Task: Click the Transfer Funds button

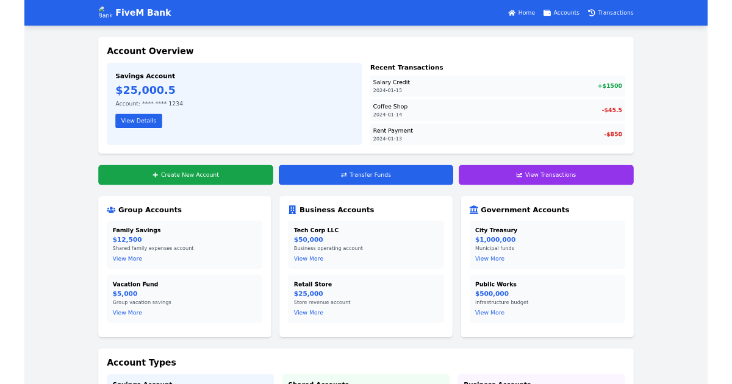Action: [x=366, y=175]
